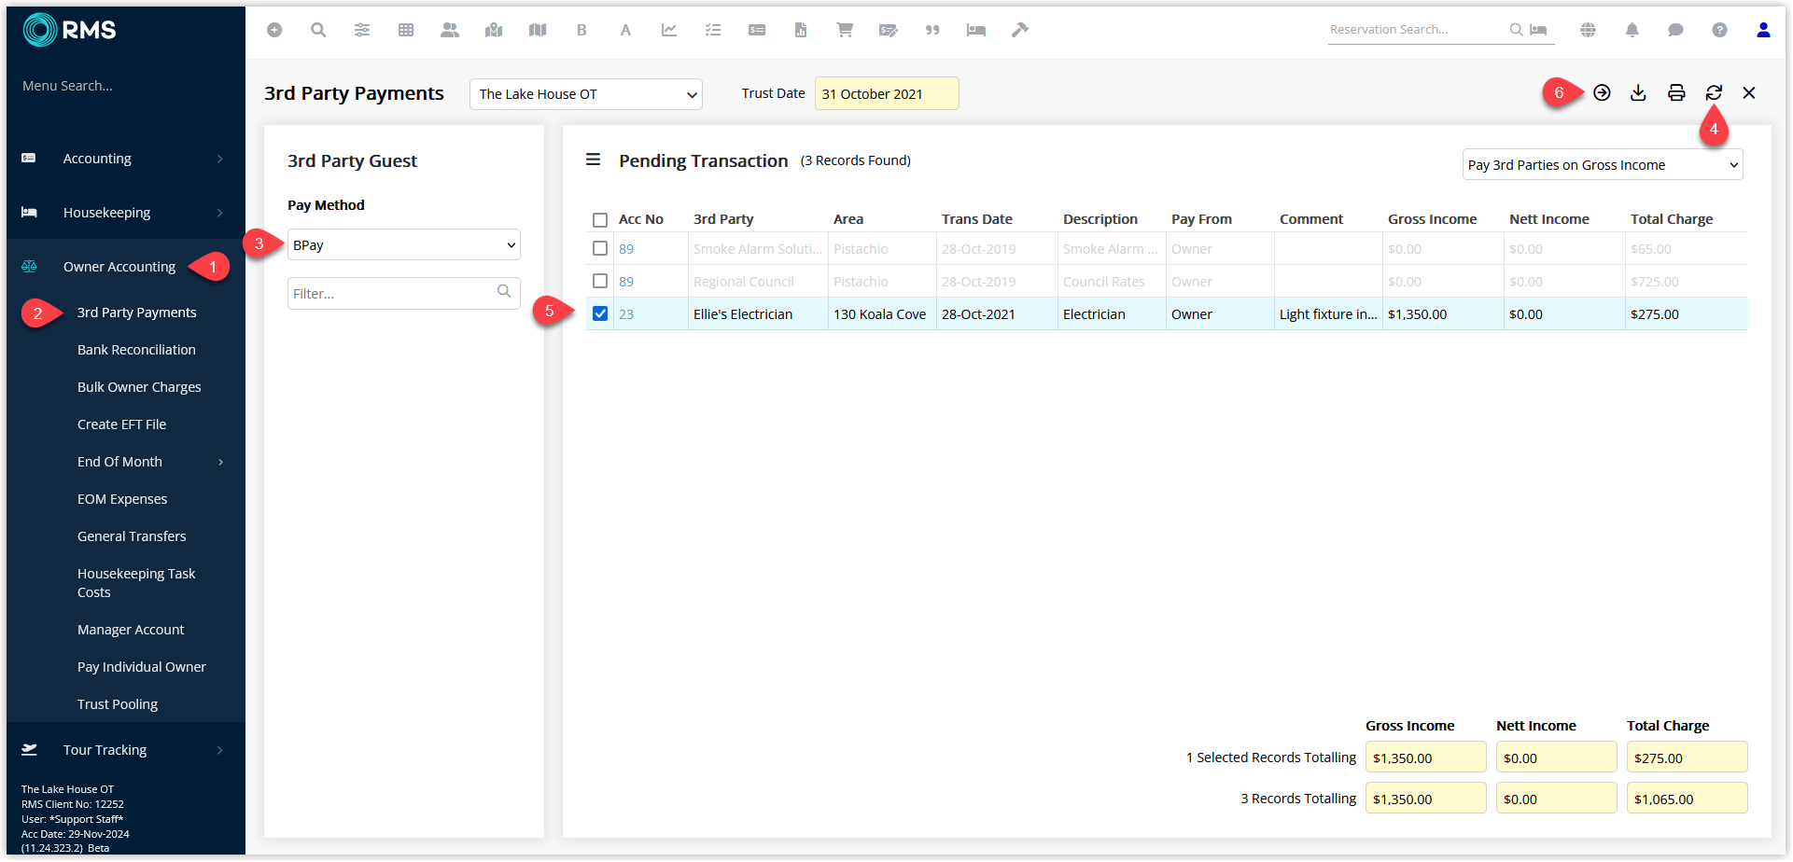Expand the Housekeeping menu
This screenshot has width=1793, height=862.
124,213
